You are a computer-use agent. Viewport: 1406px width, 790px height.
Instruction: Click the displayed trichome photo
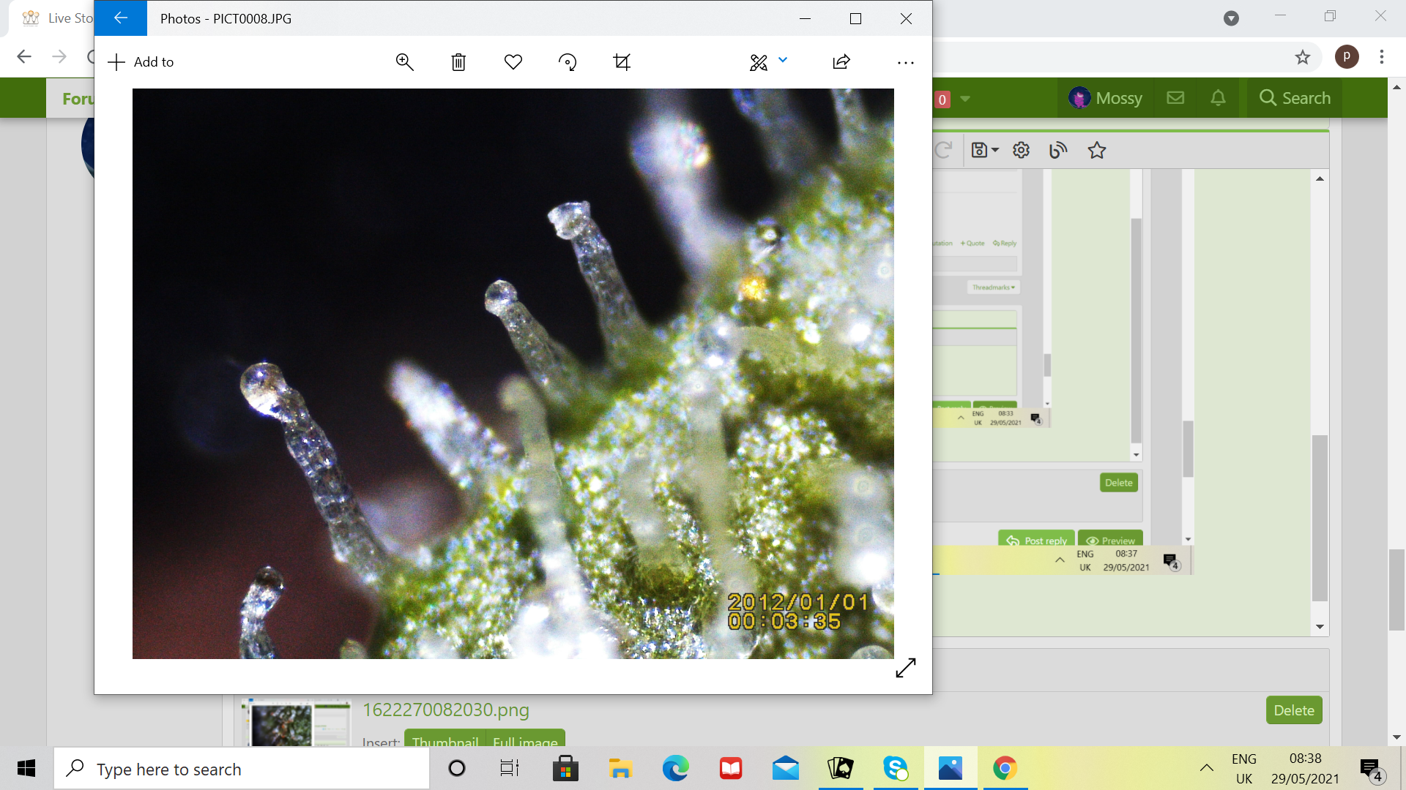click(513, 374)
